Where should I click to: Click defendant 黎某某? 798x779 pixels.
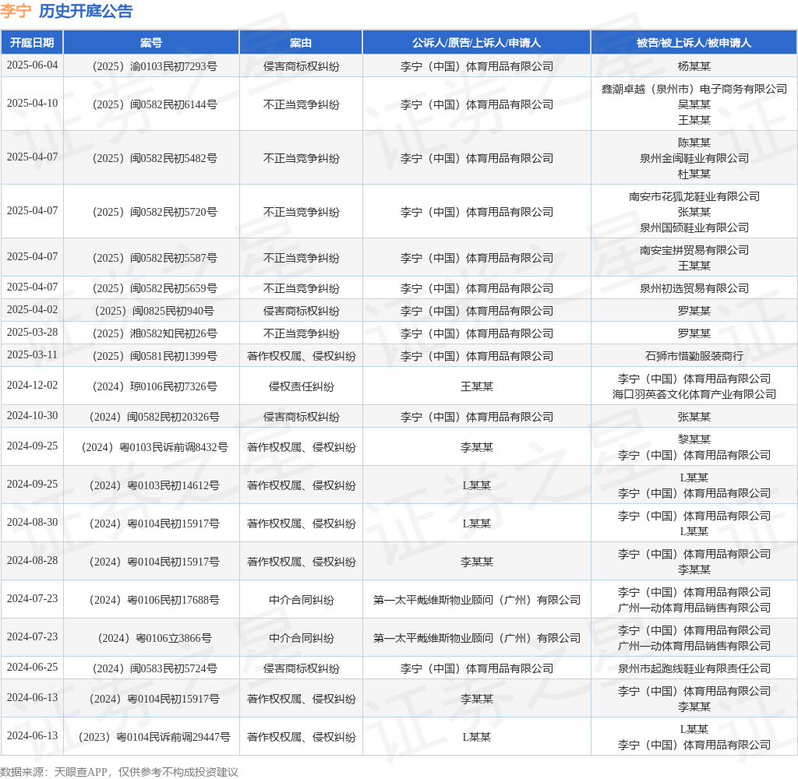pos(694,439)
